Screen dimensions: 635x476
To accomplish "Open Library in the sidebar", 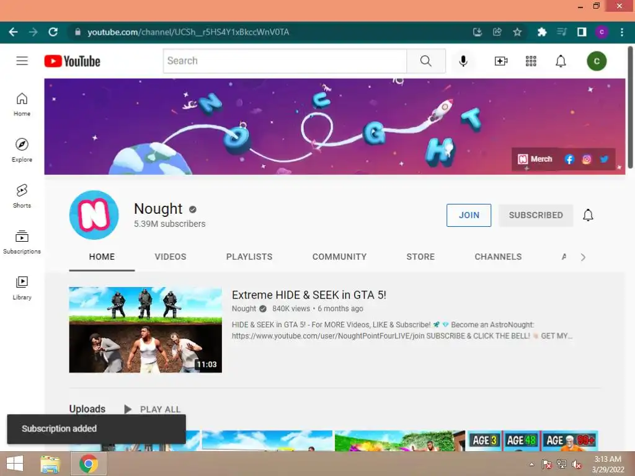I will click(22, 288).
